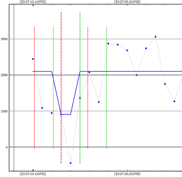This screenshot has width=182, height=177.
Task: Select the data point on the green dashed line
Action: tap(80, 98)
